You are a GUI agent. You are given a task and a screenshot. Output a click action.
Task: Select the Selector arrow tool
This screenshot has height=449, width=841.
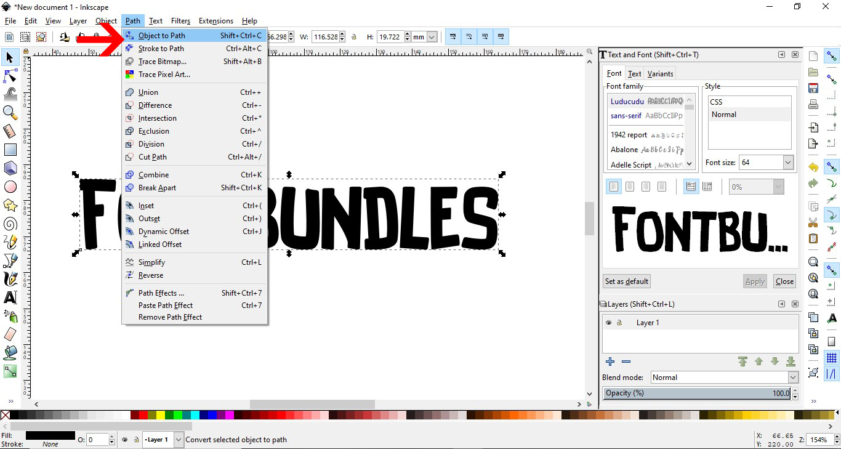(10, 57)
